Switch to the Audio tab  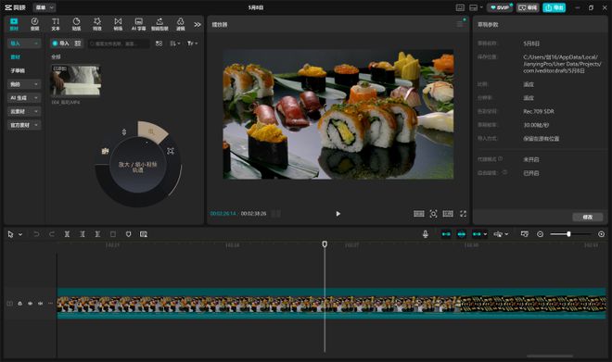[x=34, y=24]
